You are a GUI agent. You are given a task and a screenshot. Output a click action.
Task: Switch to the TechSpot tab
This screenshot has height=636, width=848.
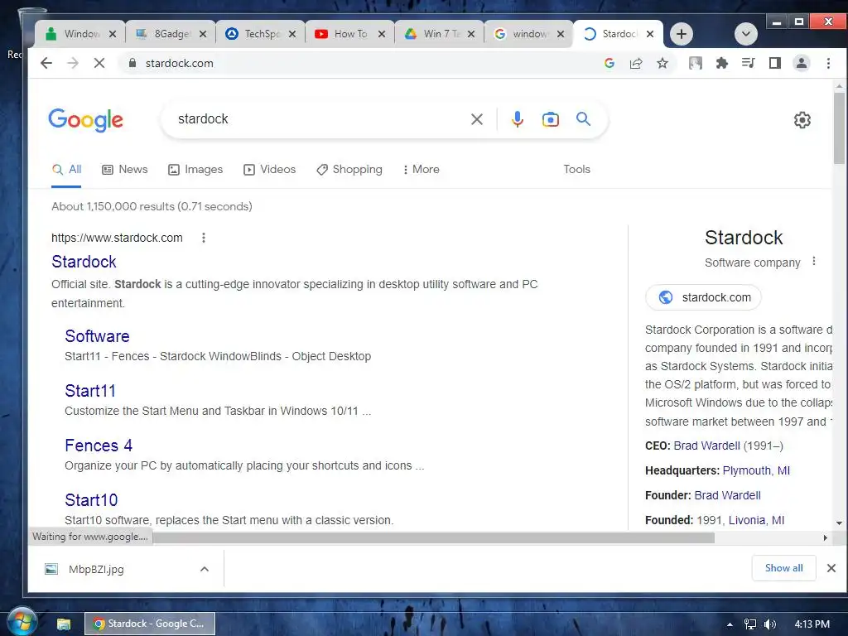(x=260, y=34)
